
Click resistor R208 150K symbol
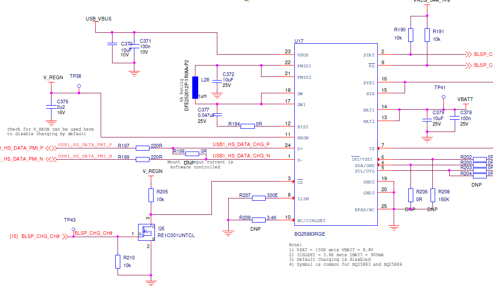pos(433,195)
